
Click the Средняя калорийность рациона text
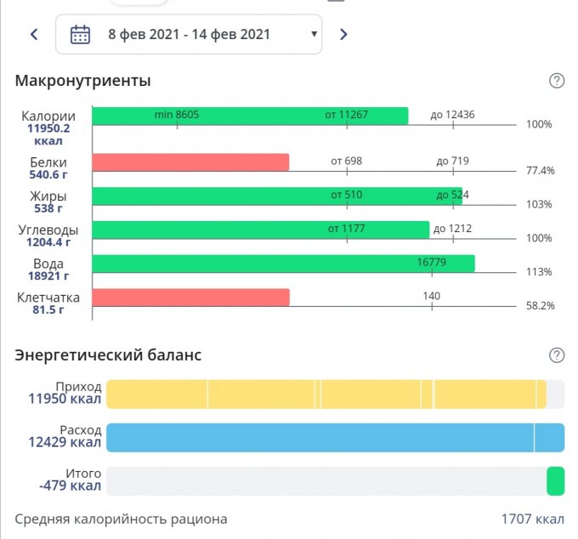[x=122, y=519]
